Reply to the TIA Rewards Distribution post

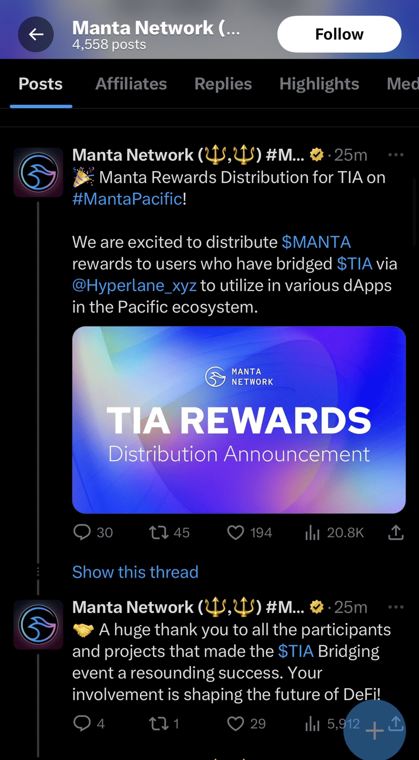click(82, 532)
